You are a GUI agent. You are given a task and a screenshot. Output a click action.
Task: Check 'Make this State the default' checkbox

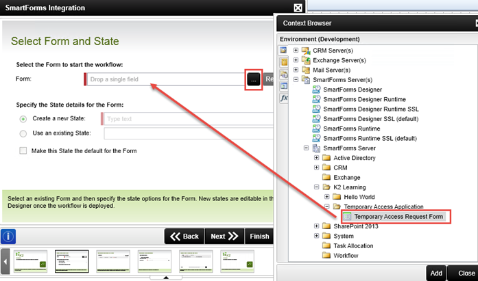pos(23,150)
